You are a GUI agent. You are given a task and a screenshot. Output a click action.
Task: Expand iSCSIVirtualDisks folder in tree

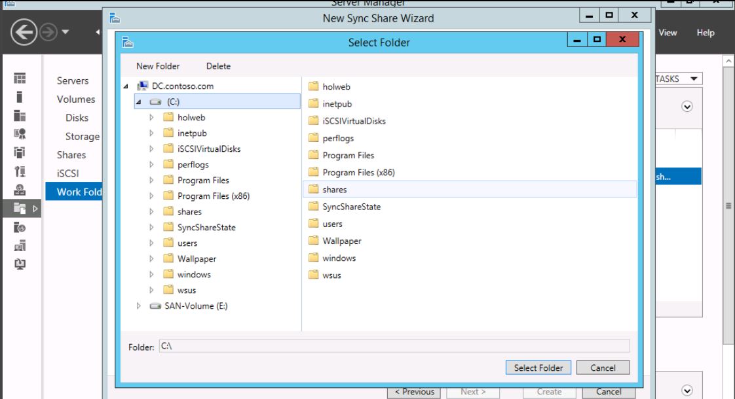(x=151, y=148)
